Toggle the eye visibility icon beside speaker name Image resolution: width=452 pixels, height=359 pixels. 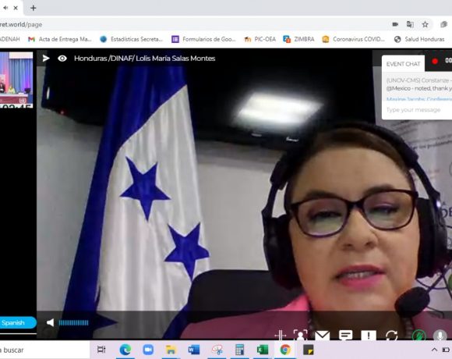[x=62, y=59]
